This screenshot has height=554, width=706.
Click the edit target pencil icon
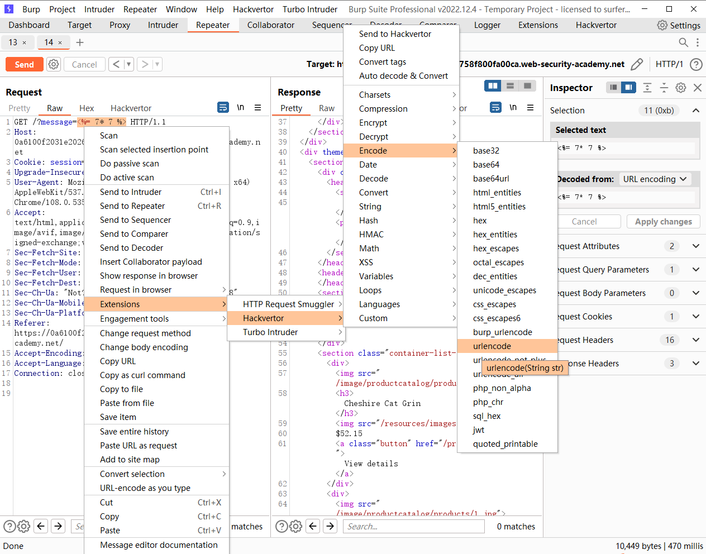pyautogui.click(x=637, y=64)
